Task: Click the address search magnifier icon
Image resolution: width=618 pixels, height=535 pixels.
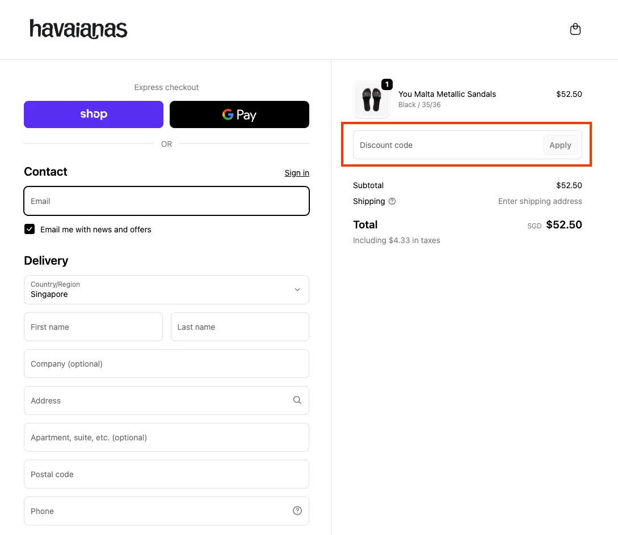Action: tap(297, 400)
